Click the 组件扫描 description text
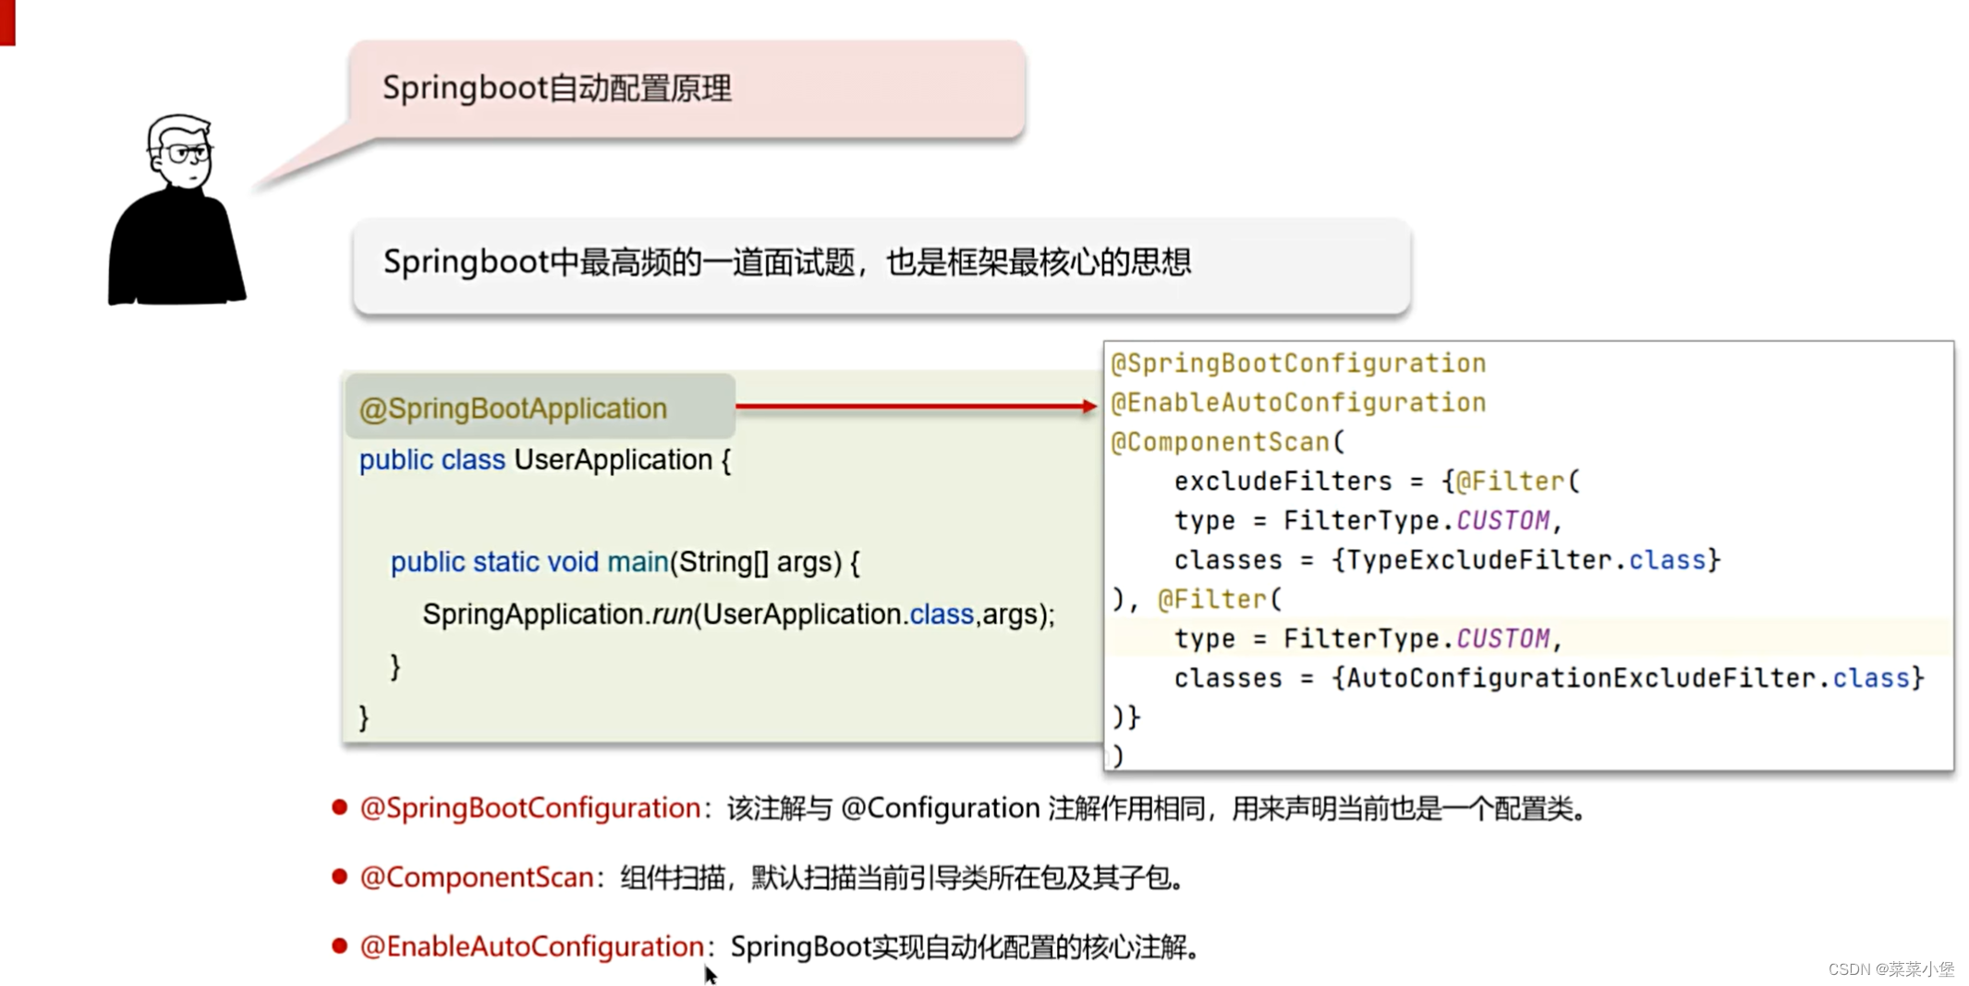Viewport: 1969px width, 986px height. tap(903, 877)
